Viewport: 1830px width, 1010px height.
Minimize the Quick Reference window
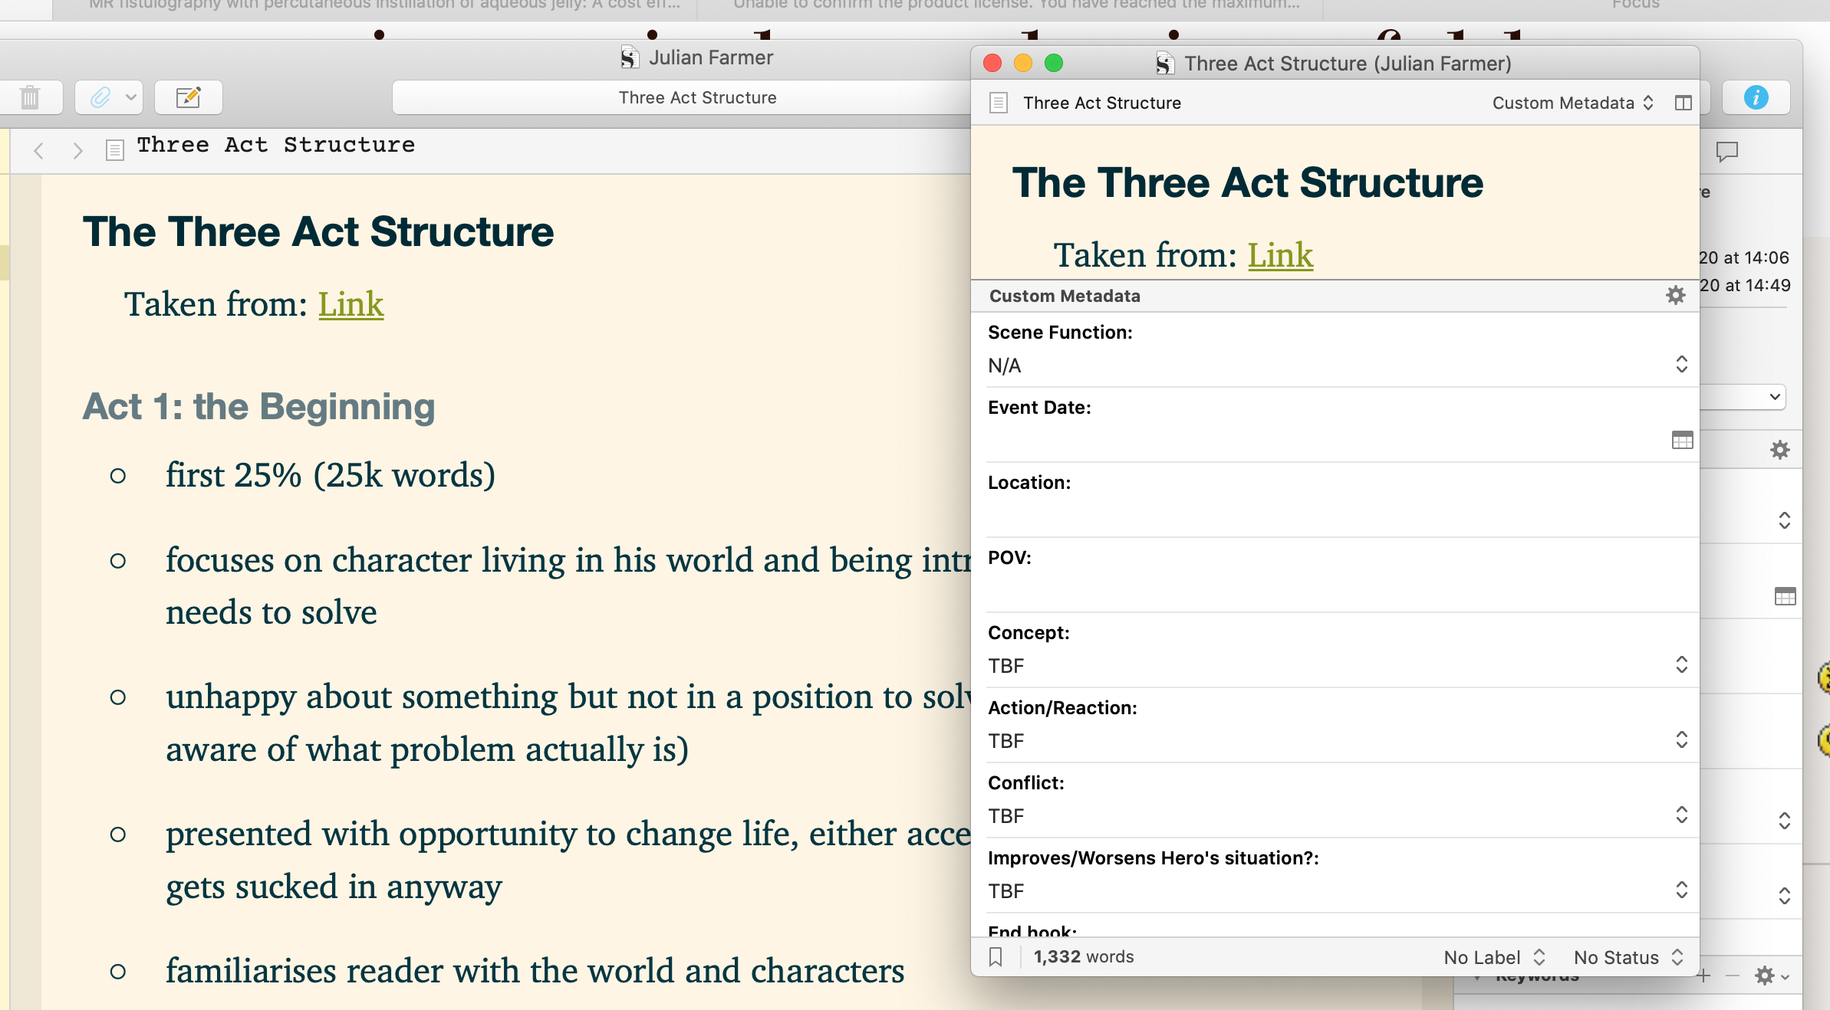[1023, 63]
